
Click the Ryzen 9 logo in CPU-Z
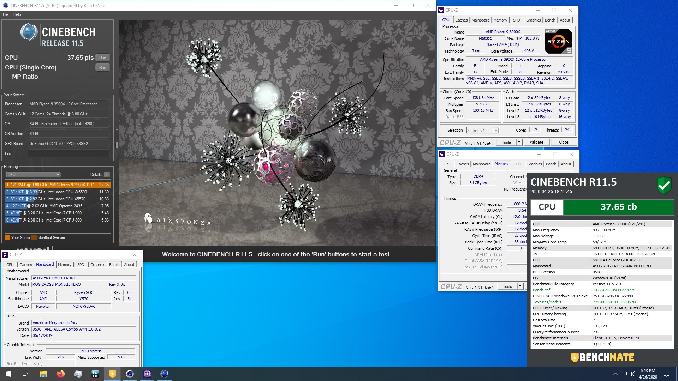(558, 41)
